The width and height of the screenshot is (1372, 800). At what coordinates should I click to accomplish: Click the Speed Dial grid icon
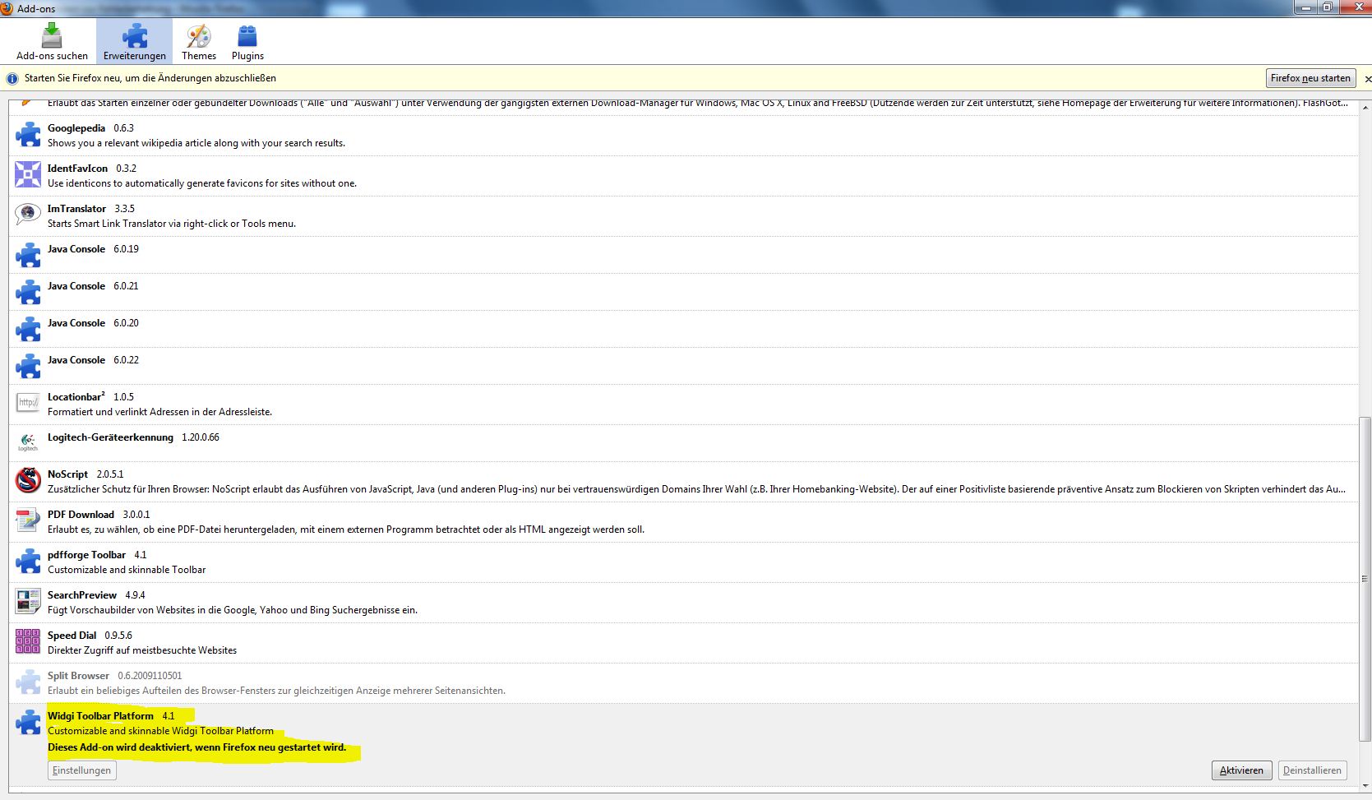pyautogui.click(x=28, y=641)
